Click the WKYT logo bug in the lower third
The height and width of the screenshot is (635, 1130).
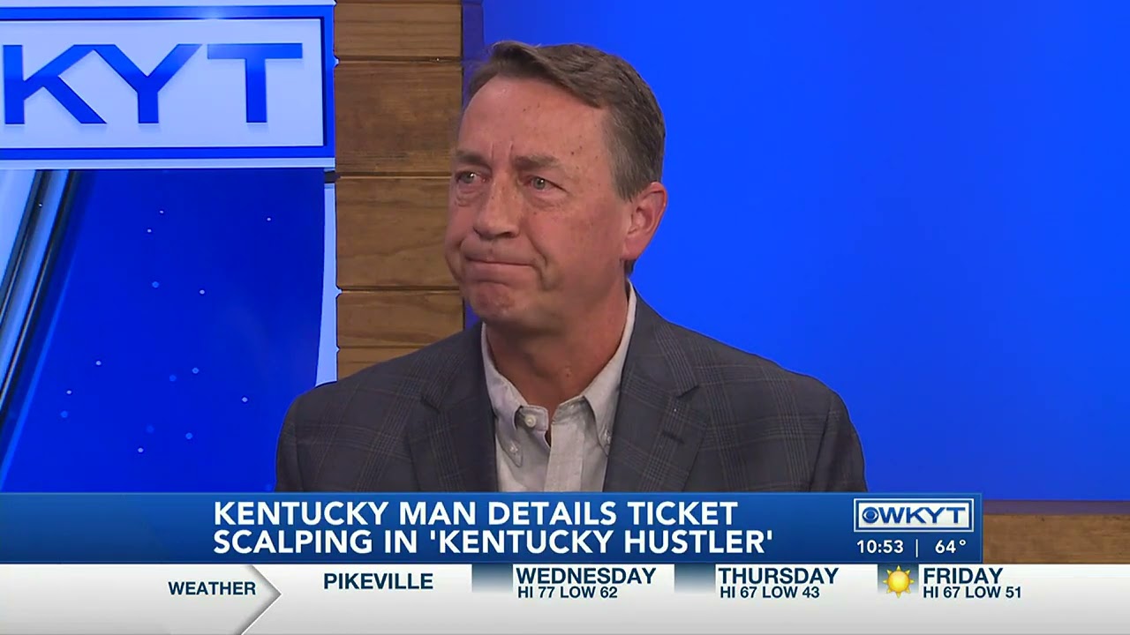coord(914,515)
